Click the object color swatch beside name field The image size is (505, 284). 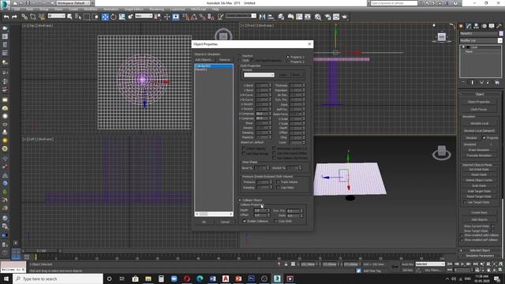coord(501,33)
